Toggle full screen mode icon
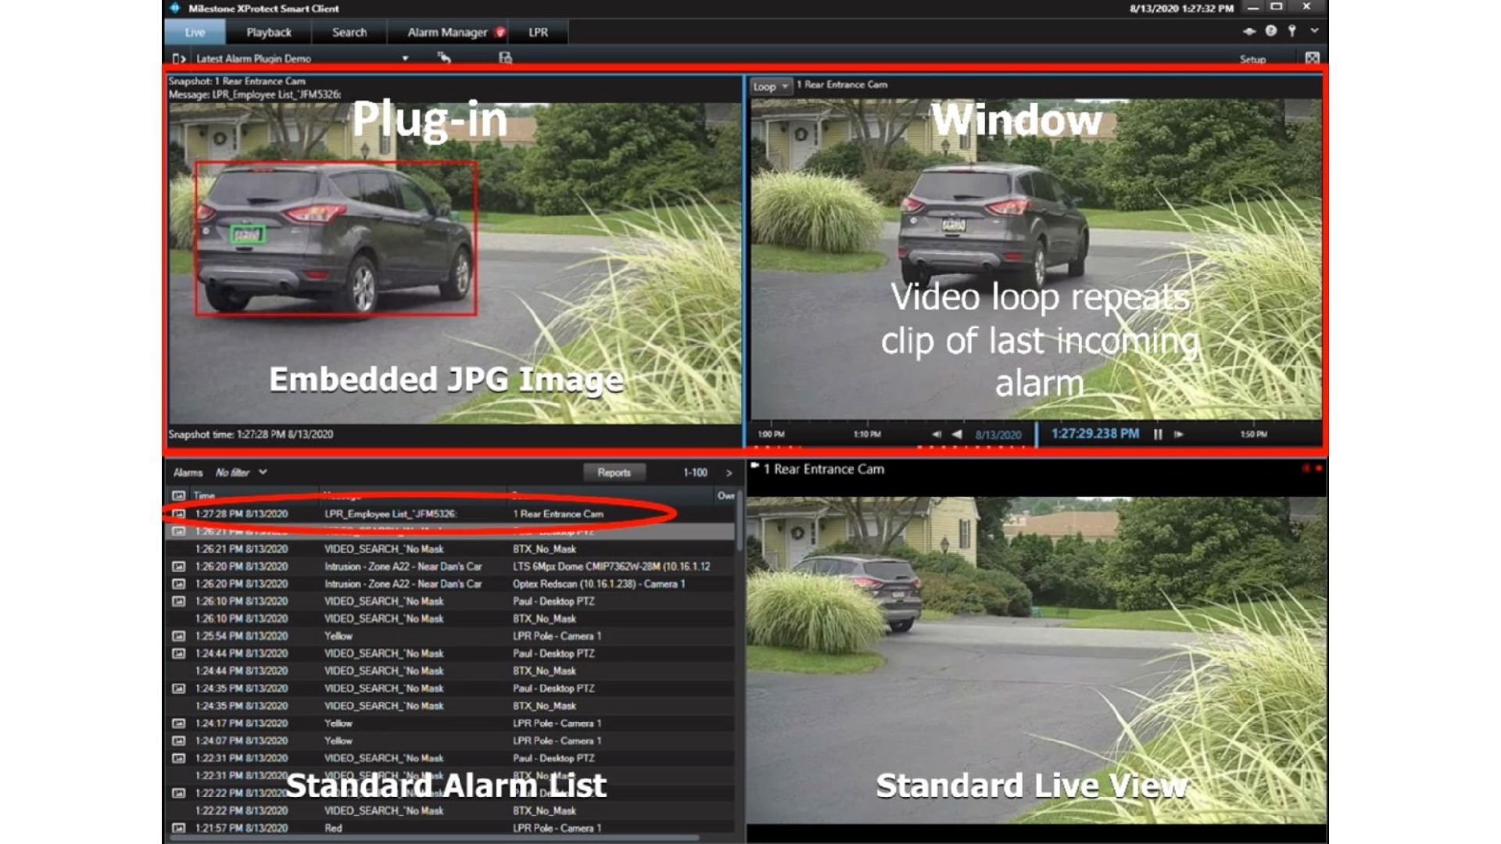 (x=1312, y=59)
